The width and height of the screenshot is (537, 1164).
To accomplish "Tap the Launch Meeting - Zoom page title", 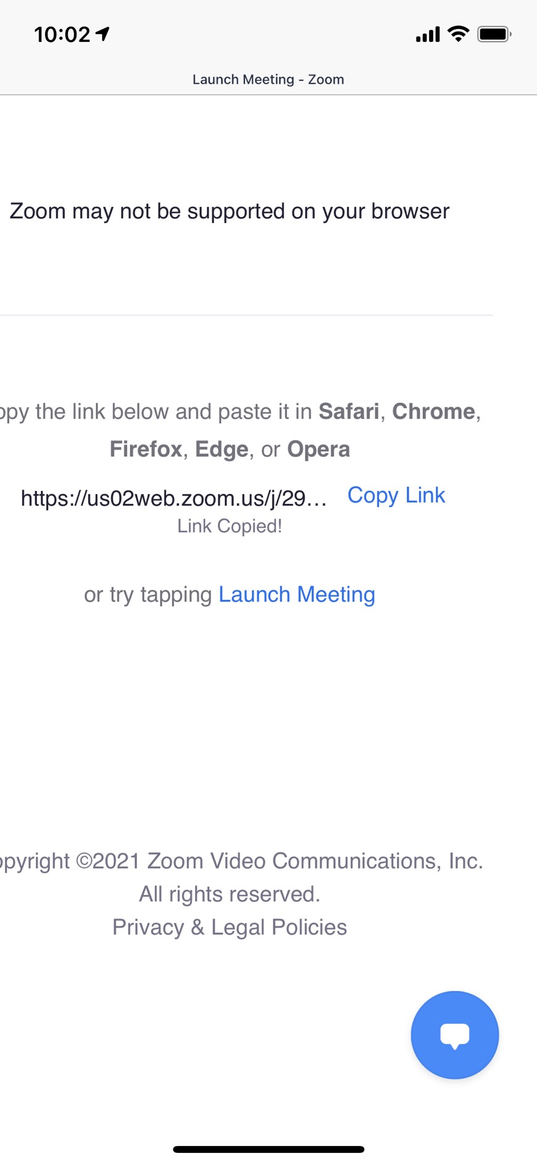I will (268, 79).
